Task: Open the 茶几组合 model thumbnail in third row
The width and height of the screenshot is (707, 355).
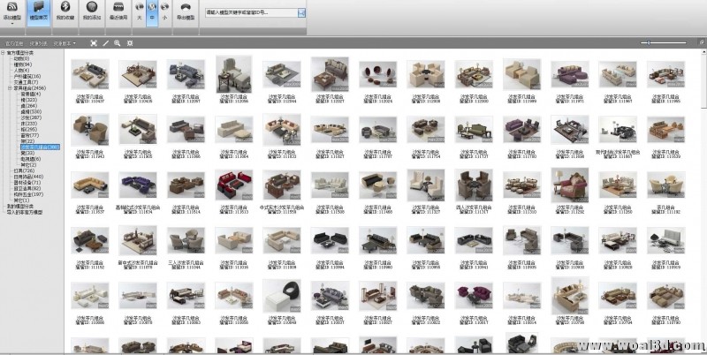Action: point(665,185)
